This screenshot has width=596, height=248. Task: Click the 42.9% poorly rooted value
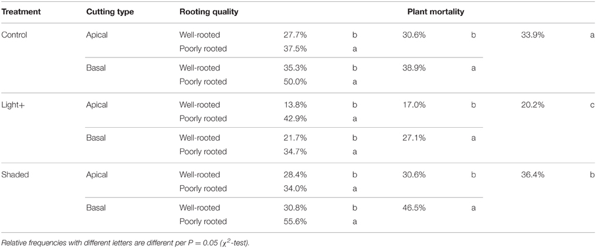(x=295, y=118)
